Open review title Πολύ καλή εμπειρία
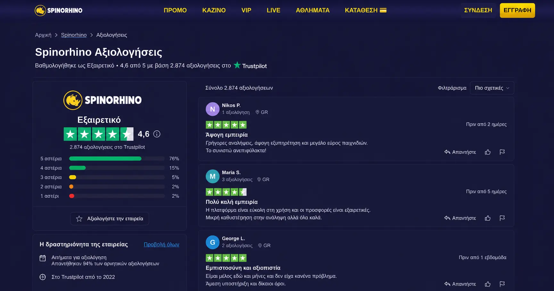Image resolution: width=554 pixels, height=291 pixels. 232,202
